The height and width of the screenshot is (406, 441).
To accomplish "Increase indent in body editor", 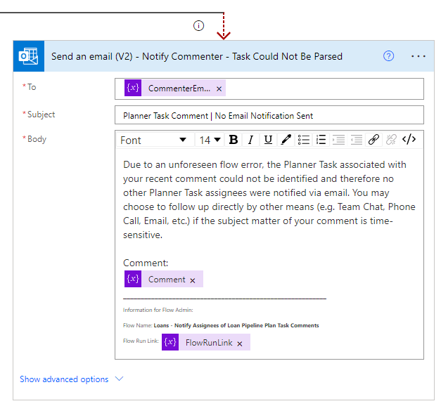I will pos(338,139).
